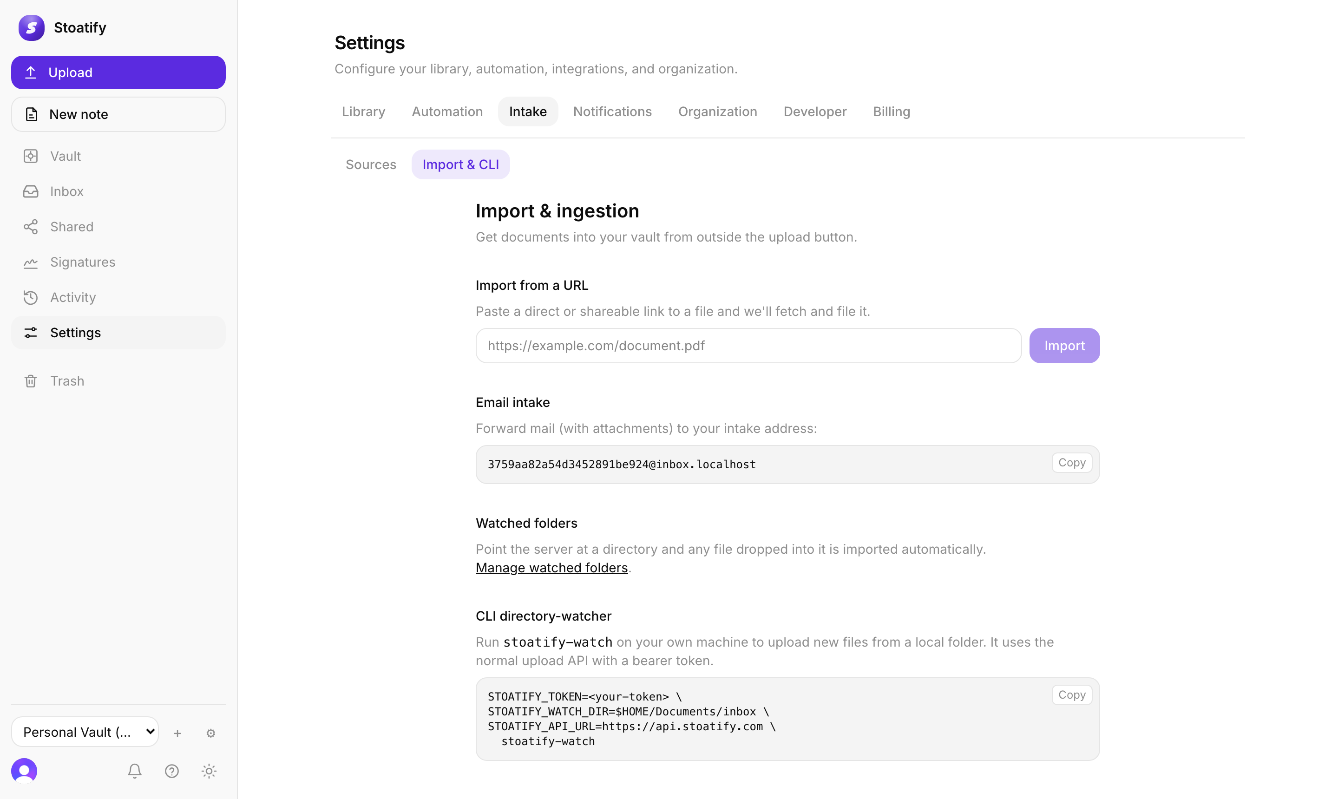Open the user profile avatar
This screenshot has width=1338, height=799.
pos(24,771)
